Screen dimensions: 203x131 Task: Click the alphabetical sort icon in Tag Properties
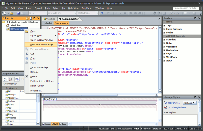coord(11,79)
